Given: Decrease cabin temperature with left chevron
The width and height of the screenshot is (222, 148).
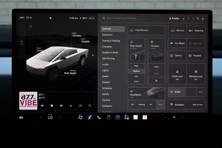Looking at the screenshot, I should tap(41, 117).
